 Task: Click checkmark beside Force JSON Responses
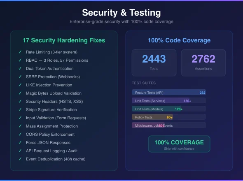pyautogui.click(x=20, y=142)
